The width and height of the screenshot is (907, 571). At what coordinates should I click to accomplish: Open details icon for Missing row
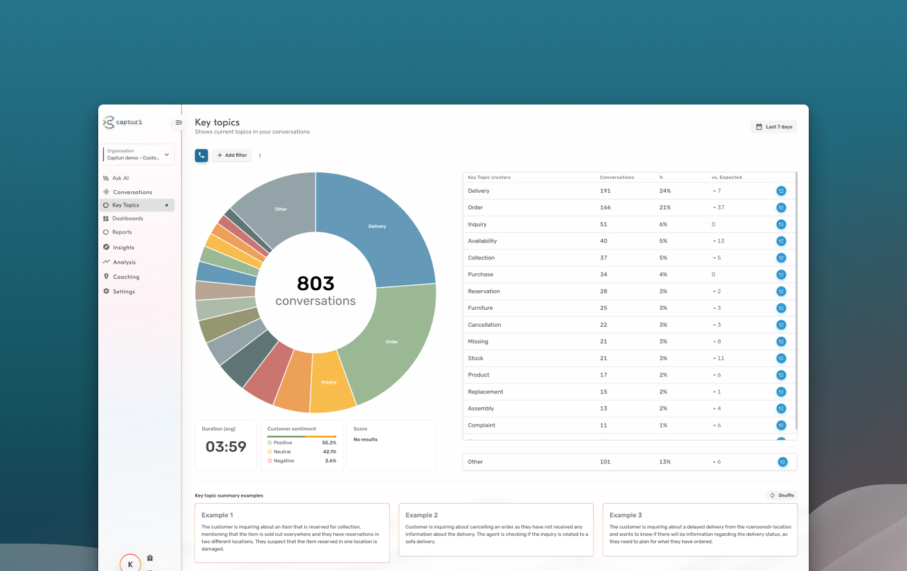[x=781, y=341]
